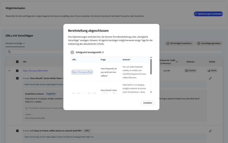Viewport: 228px width, 143px height.
Task: Toggle the select-all checkbox in URL header
Action: pos(17,62)
